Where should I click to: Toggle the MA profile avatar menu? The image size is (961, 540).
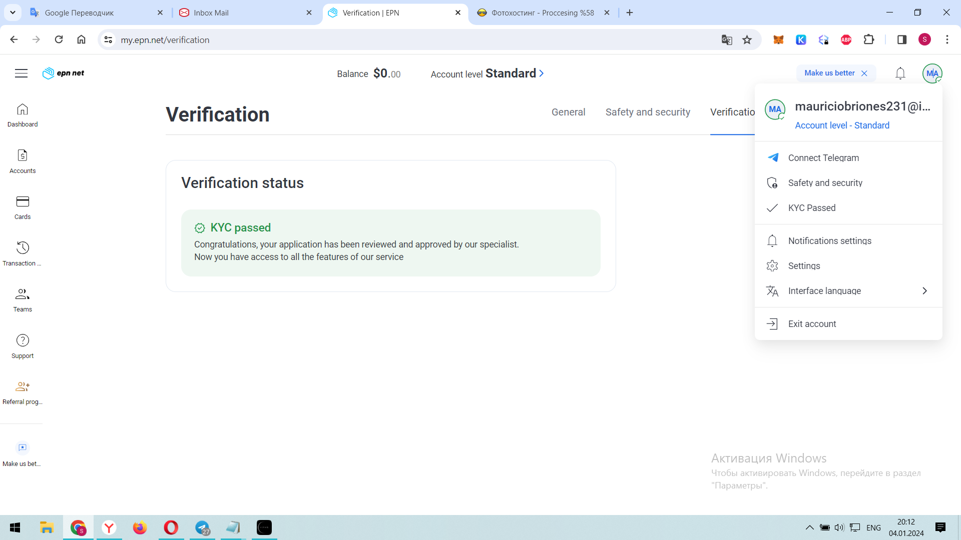932,73
